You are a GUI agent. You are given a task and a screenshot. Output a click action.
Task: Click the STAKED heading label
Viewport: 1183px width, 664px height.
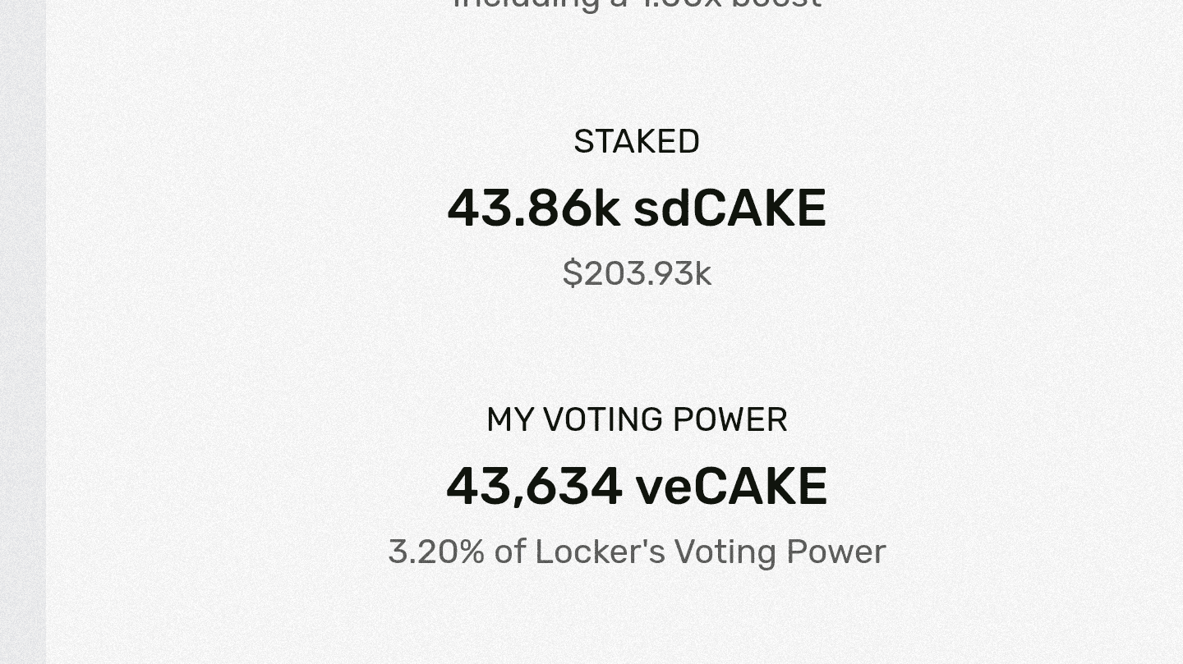(x=637, y=142)
